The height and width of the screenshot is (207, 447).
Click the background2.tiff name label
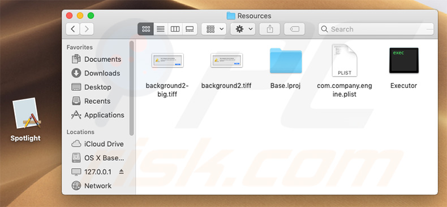click(226, 86)
